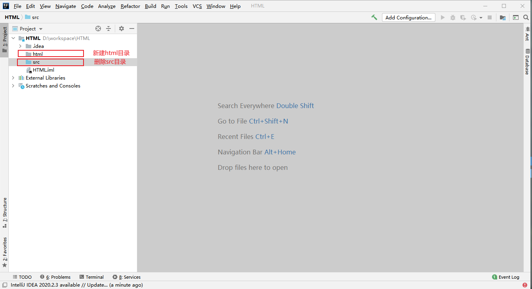The height and width of the screenshot is (289, 532).
Task: Hide the Project panel with minus icon
Action: [132, 29]
